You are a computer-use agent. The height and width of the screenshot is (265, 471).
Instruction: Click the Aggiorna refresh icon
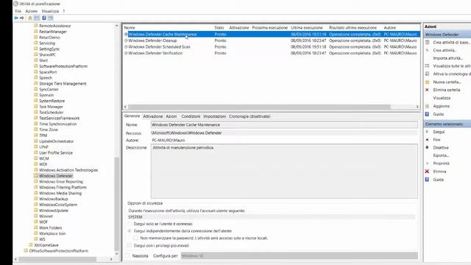pos(427,106)
